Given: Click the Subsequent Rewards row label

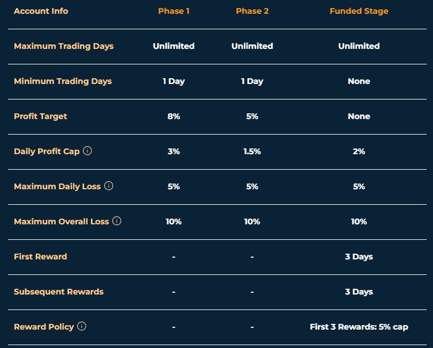Looking at the screenshot, I should click(x=59, y=292).
